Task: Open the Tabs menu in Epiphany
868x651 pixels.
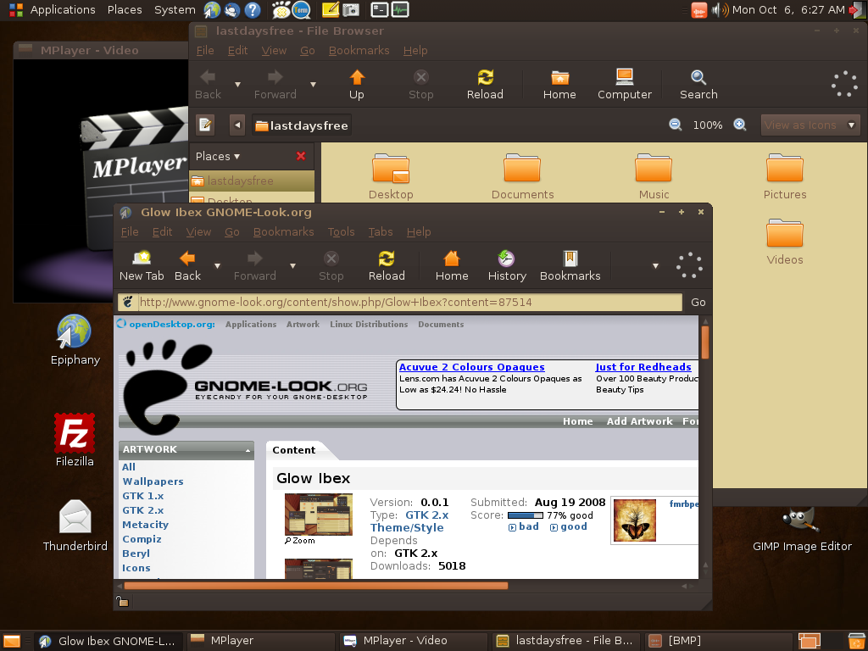Action: [381, 232]
